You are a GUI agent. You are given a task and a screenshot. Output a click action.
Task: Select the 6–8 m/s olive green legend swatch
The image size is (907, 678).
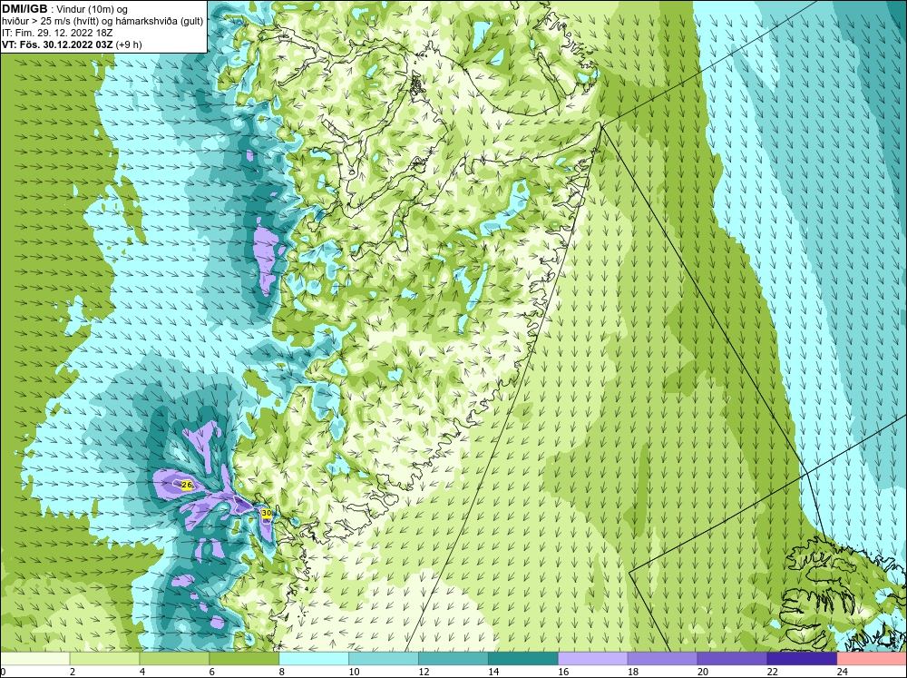click(244, 659)
